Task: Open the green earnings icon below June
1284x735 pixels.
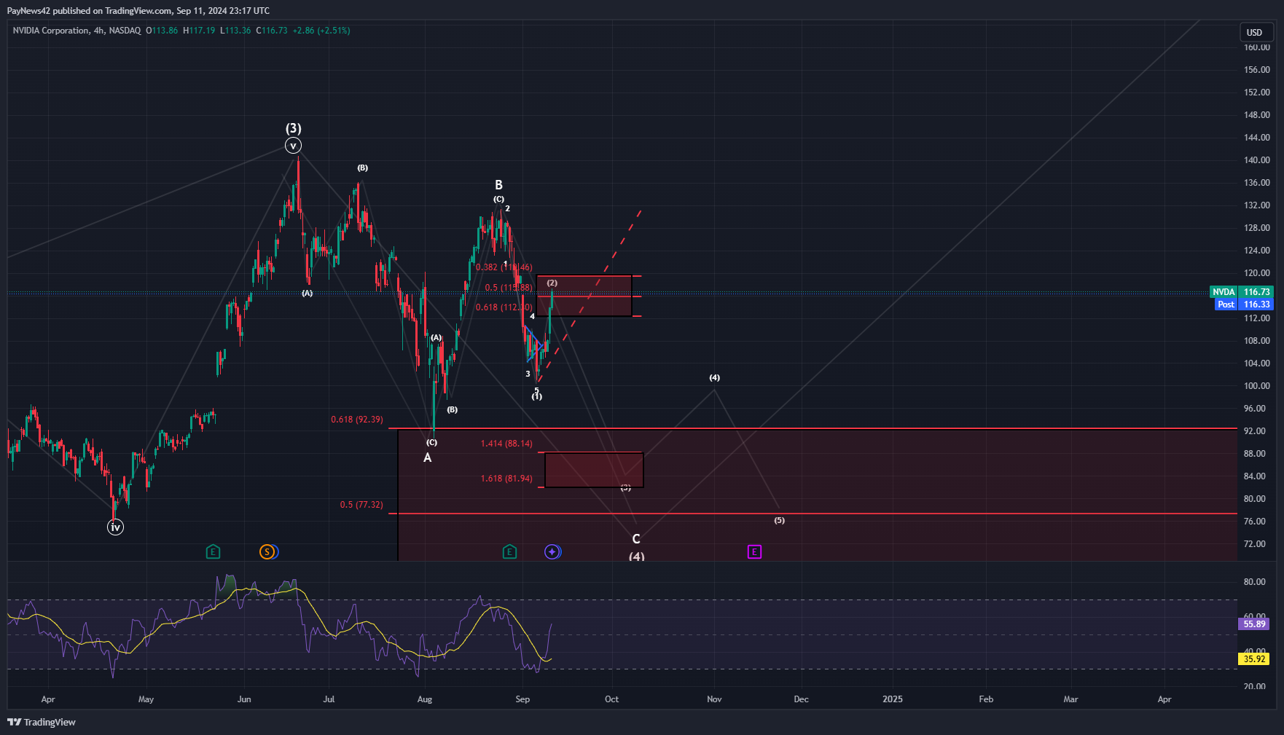Action: [213, 551]
